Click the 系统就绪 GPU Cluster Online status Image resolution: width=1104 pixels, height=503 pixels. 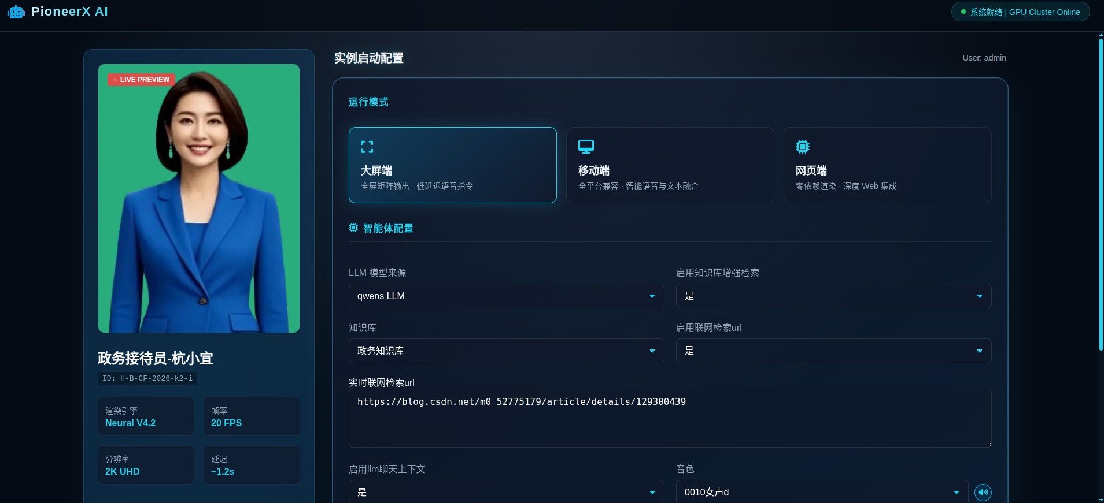coord(1024,12)
